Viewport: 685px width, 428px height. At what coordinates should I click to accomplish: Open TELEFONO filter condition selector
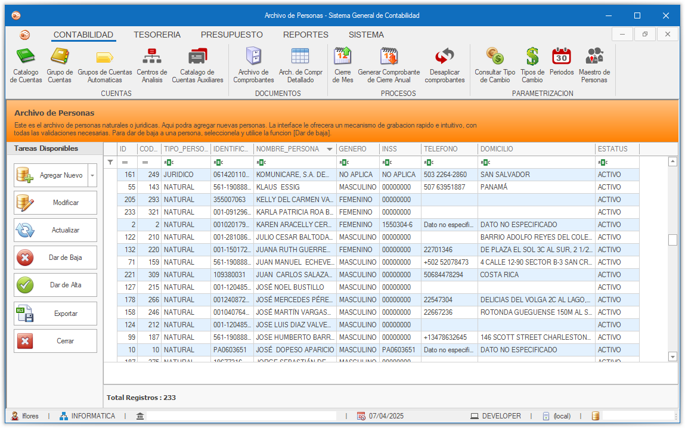(429, 163)
